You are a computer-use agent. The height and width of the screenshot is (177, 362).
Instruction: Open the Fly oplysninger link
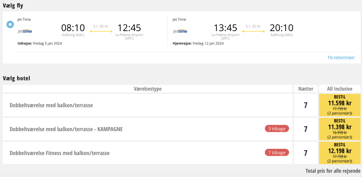[x=341, y=57]
